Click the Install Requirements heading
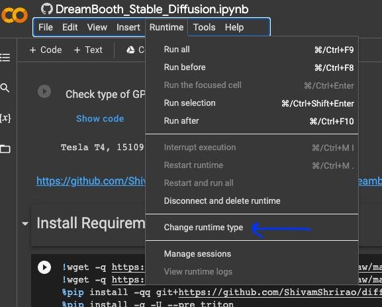 tap(91, 223)
